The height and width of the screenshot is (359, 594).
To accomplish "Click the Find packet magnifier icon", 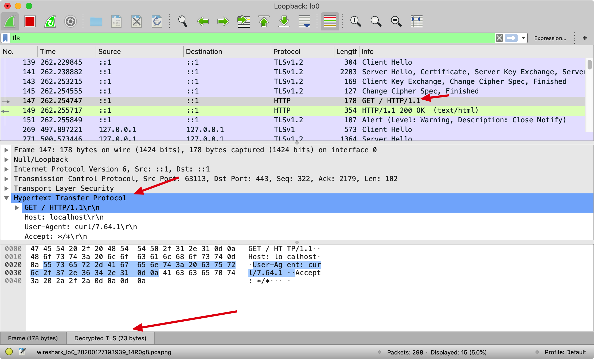I will tap(183, 21).
